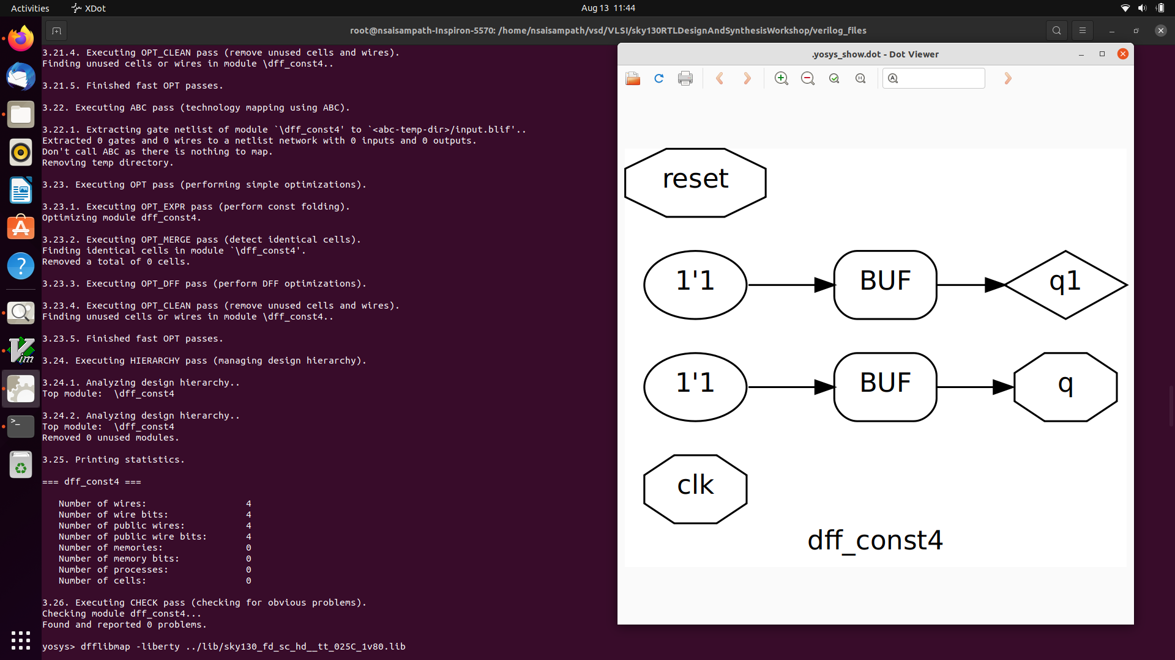Zoom in on the graph
This screenshot has width=1175, height=660.
(781, 78)
